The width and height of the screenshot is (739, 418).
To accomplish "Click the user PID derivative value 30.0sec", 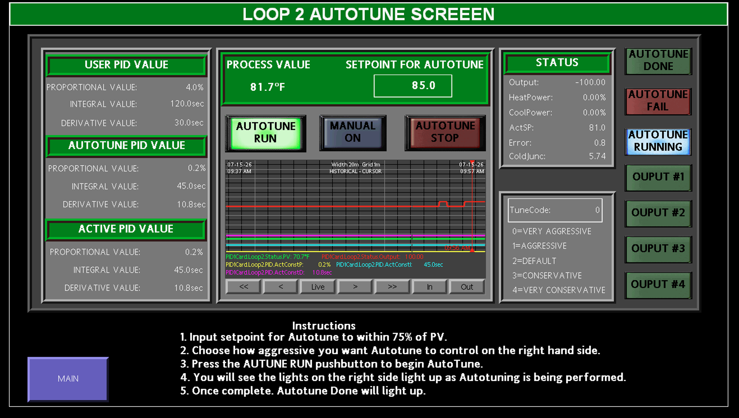I will pyautogui.click(x=189, y=123).
